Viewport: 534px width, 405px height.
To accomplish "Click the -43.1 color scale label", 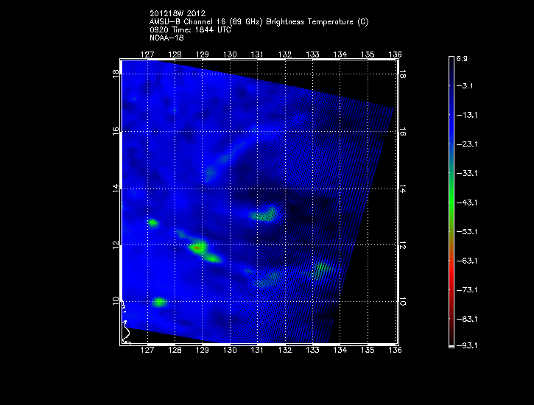I will (466, 202).
